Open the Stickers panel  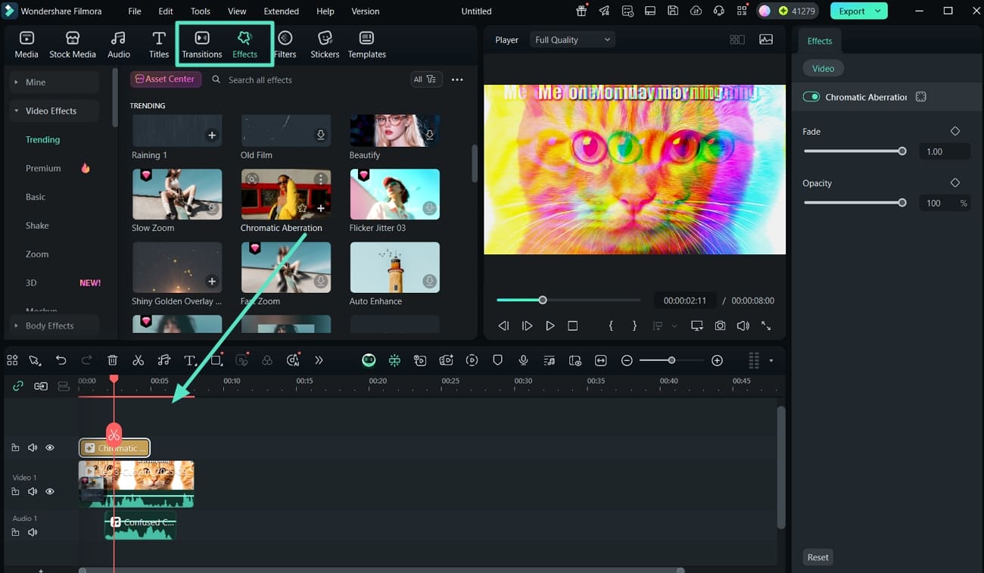[x=325, y=45]
